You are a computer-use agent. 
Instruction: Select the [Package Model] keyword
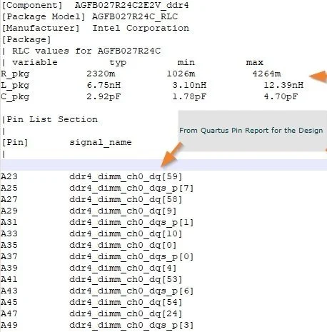point(44,16)
